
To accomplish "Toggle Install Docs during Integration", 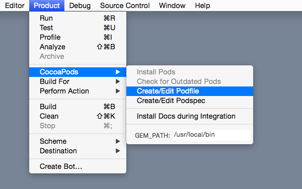I will [x=190, y=116].
